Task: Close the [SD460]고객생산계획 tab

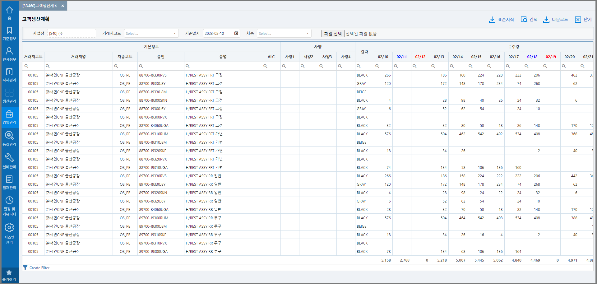Action: click(62, 6)
